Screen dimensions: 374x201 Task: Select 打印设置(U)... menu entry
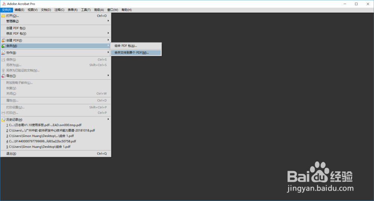56,107
